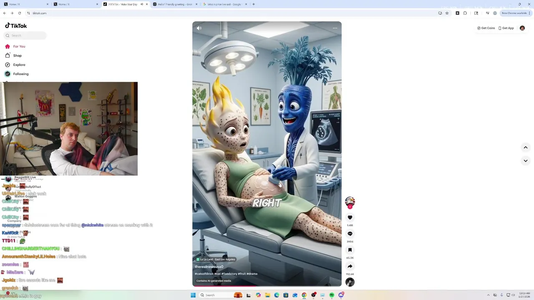Click the TikTok search box
Screen dimensions: 534x300
click(x=25, y=35)
